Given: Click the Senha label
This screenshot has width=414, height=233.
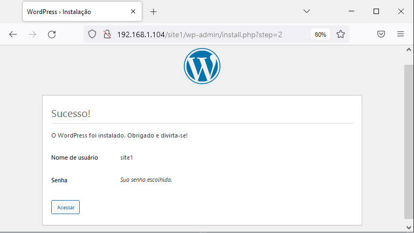Looking at the screenshot, I should tap(59, 180).
